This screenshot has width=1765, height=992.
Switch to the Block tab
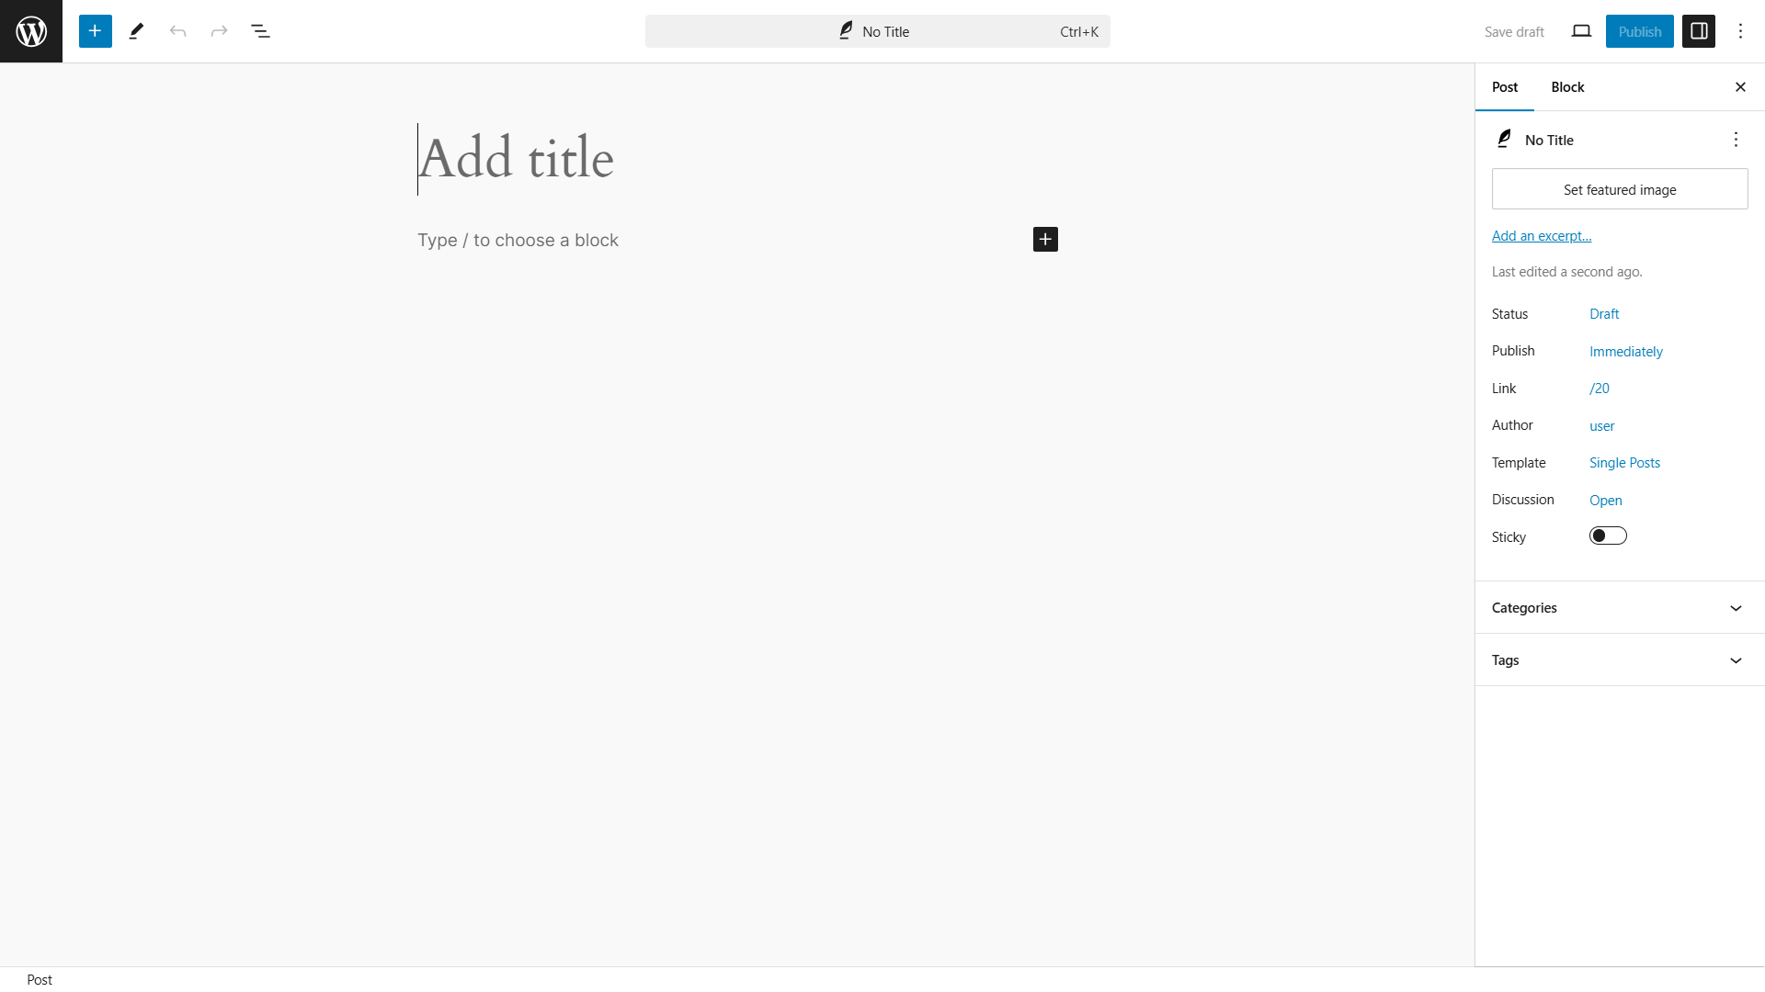click(x=1567, y=86)
